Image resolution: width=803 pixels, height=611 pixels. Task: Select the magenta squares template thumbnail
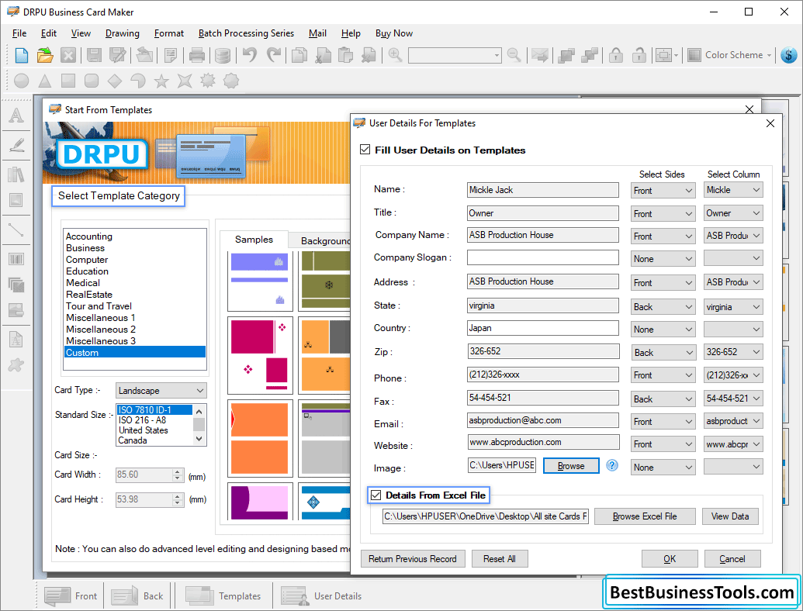[x=260, y=354]
